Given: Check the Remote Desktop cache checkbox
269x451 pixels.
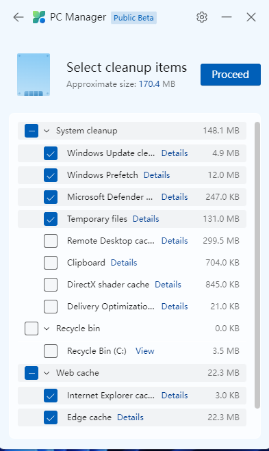Looking at the screenshot, I should coord(51,241).
